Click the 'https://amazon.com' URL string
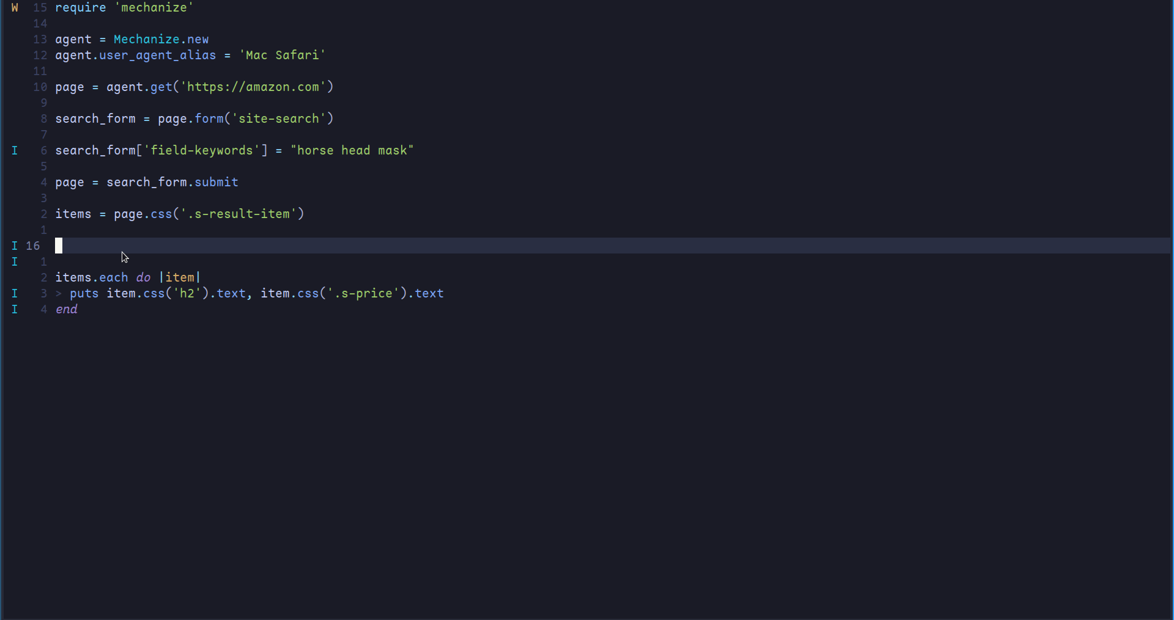 (x=253, y=87)
